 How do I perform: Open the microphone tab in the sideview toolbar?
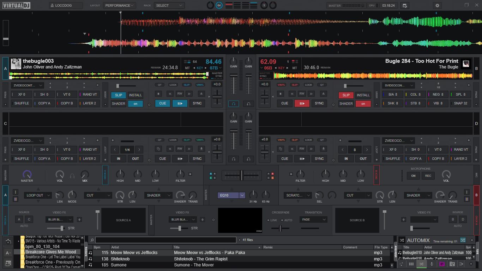(x=432, y=264)
